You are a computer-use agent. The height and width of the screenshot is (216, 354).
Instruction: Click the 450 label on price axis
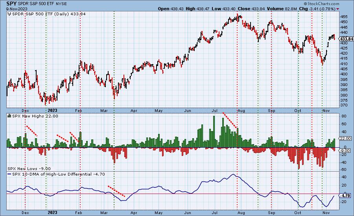coord(344,22)
